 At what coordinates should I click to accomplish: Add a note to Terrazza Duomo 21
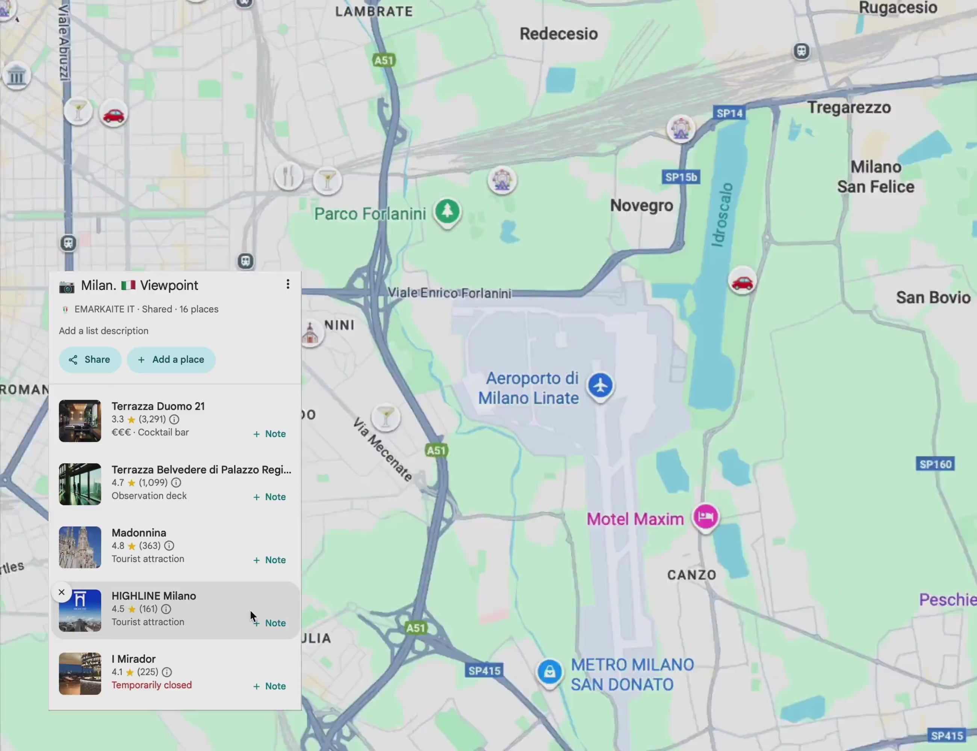pos(269,433)
